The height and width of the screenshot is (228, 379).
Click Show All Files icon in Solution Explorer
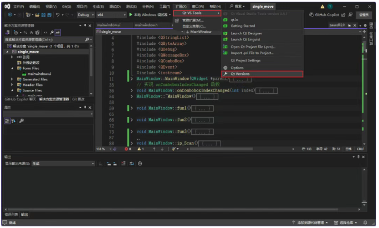coord(38,32)
